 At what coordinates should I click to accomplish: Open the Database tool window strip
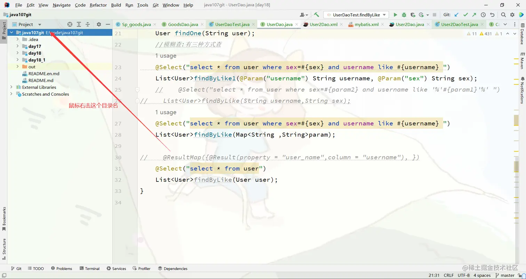pos(522,34)
